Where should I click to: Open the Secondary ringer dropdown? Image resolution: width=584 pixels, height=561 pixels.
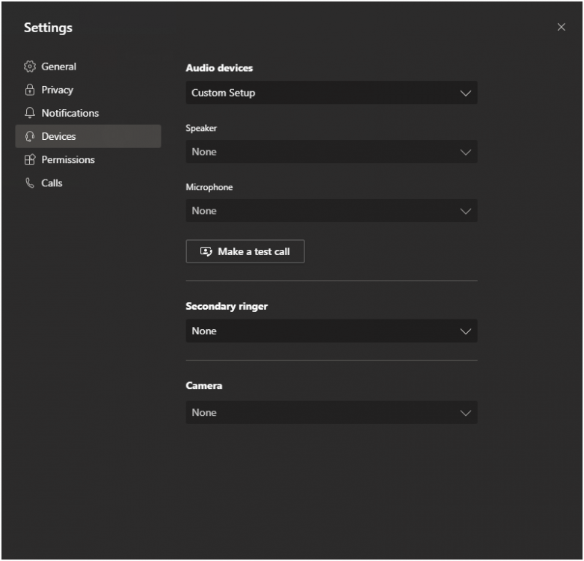pos(331,331)
